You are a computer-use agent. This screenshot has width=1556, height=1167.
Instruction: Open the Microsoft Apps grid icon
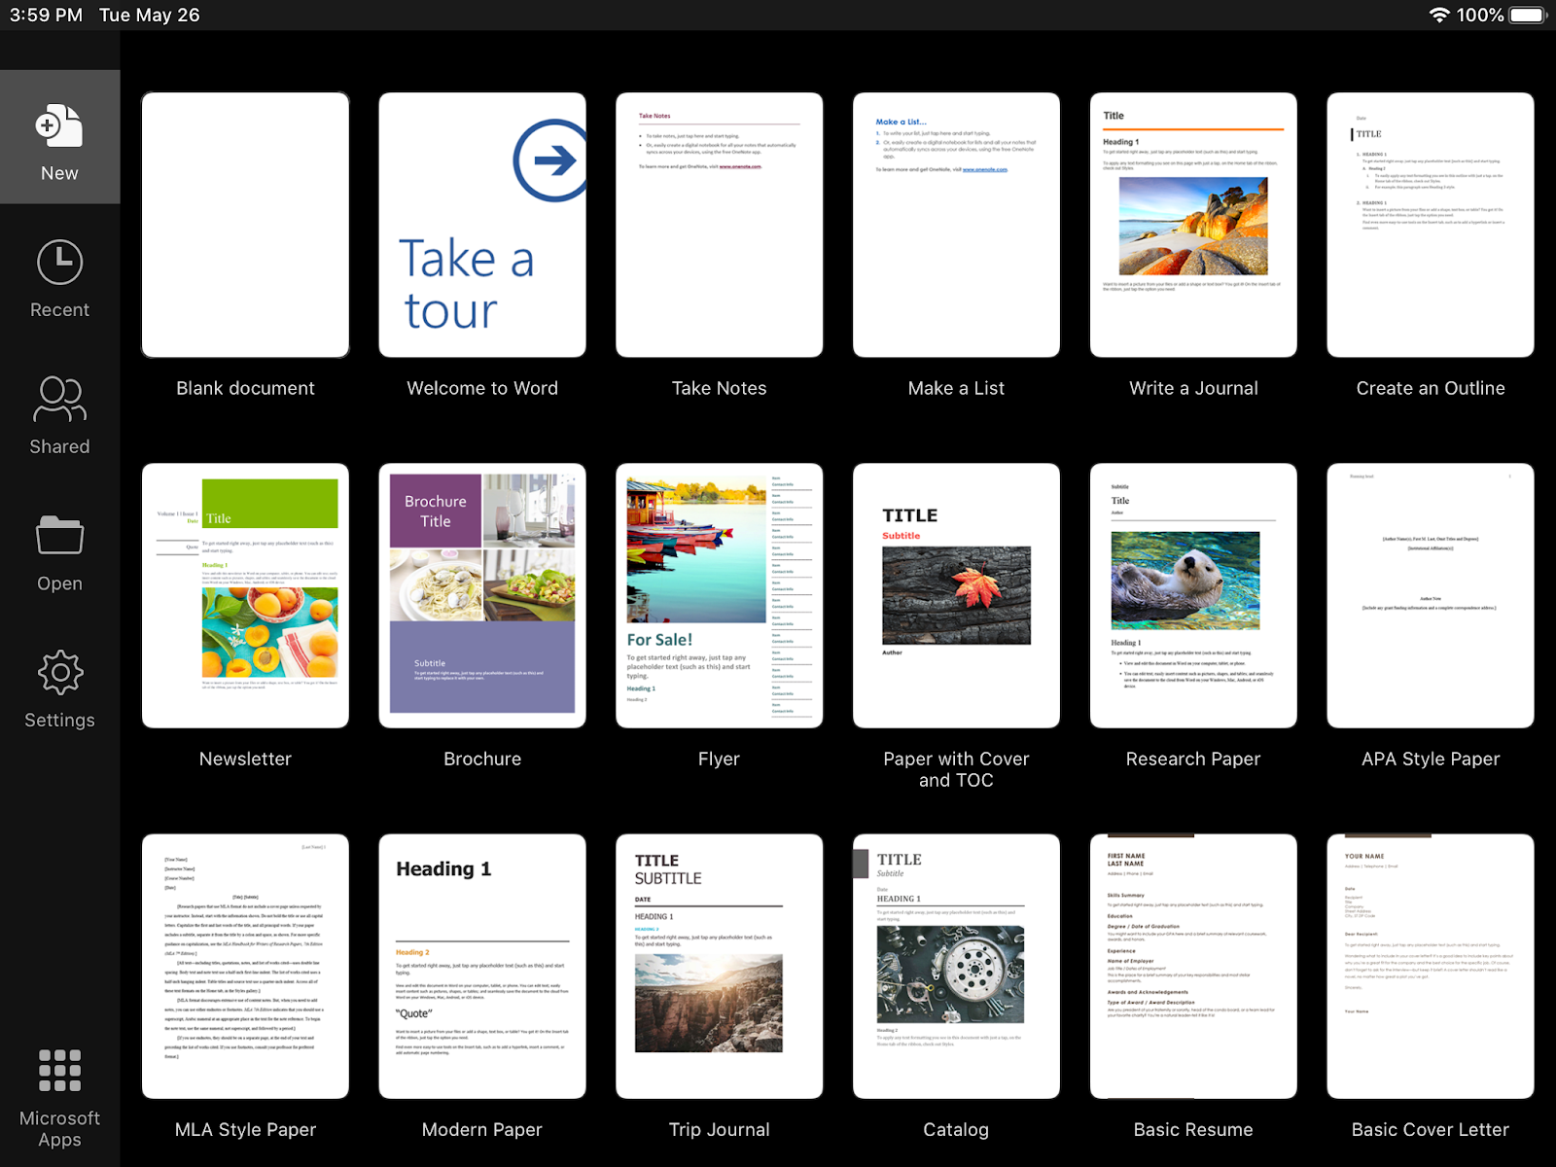(x=59, y=1070)
